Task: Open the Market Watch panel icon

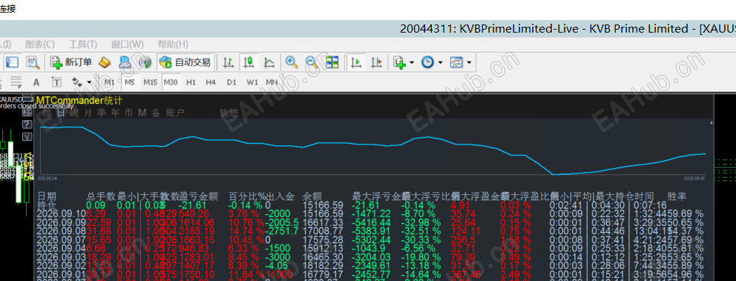Action: [x=12, y=62]
